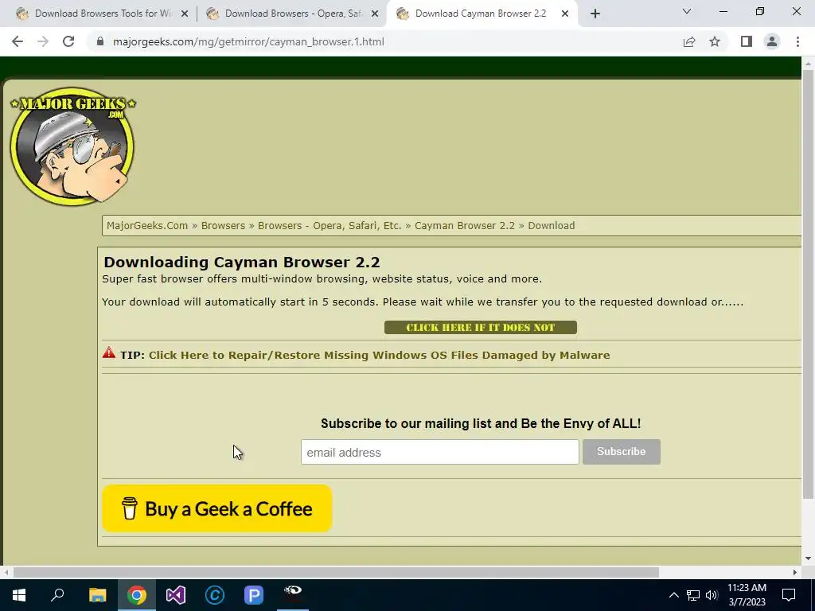815x611 pixels.
Task: Open the Browsers - Opera, Safari, Etc. breadcrumb
Action: pos(330,225)
